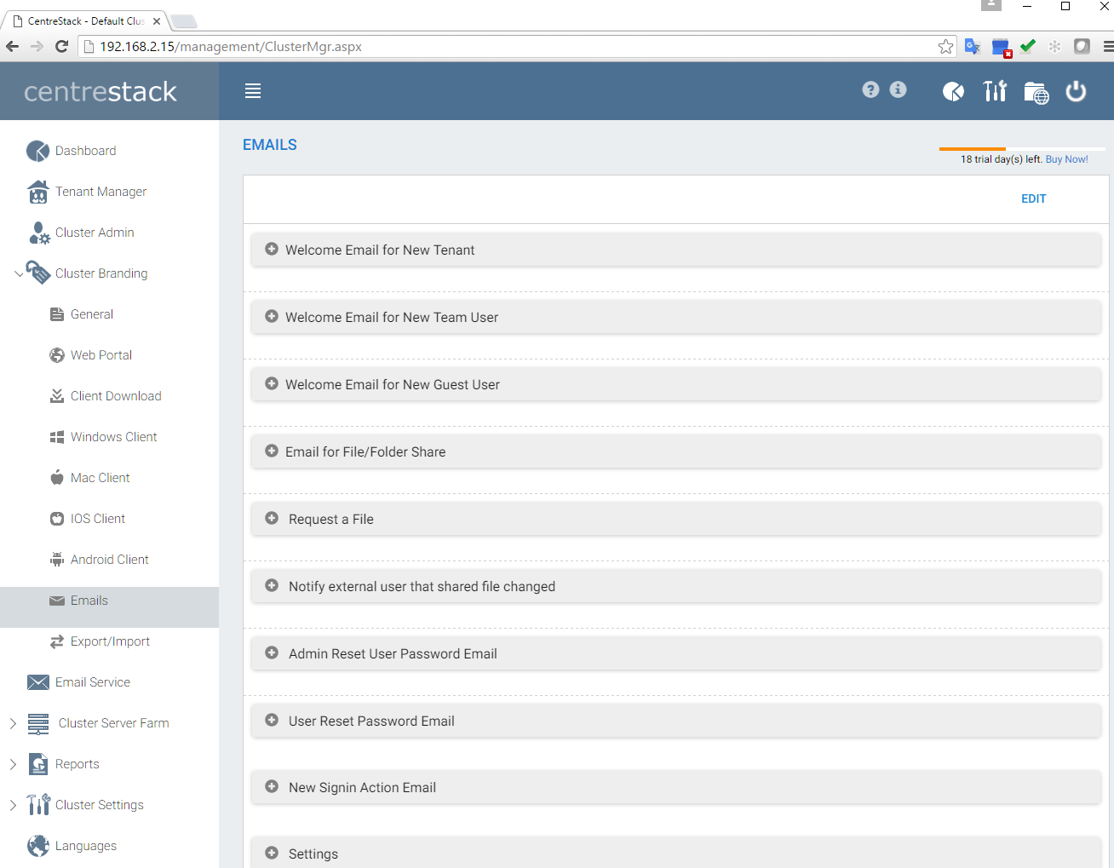Click the Languages globe icon
This screenshot has height=868, width=1114.
(x=38, y=845)
